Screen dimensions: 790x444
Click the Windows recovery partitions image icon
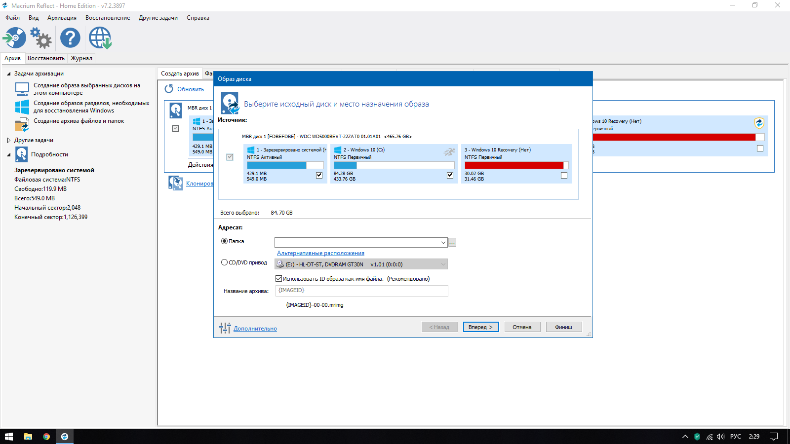22,107
